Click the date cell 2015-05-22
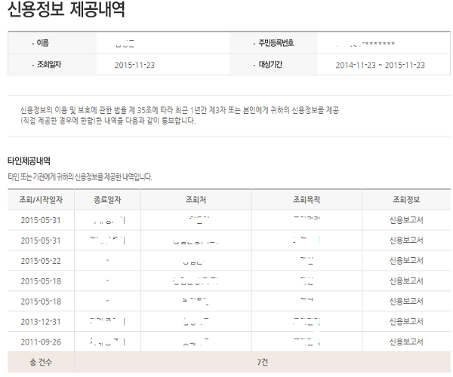Image resolution: width=453 pixels, height=377 pixels. (x=41, y=261)
